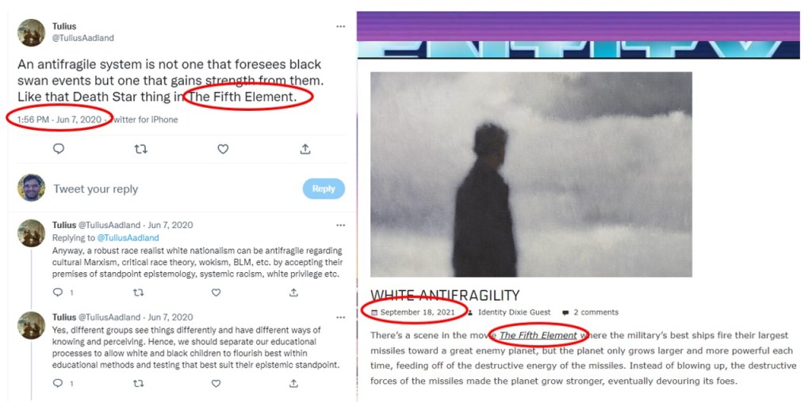The height and width of the screenshot is (402, 812).
Task: Click the comment icon on the second reply
Action: [x=58, y=383]
